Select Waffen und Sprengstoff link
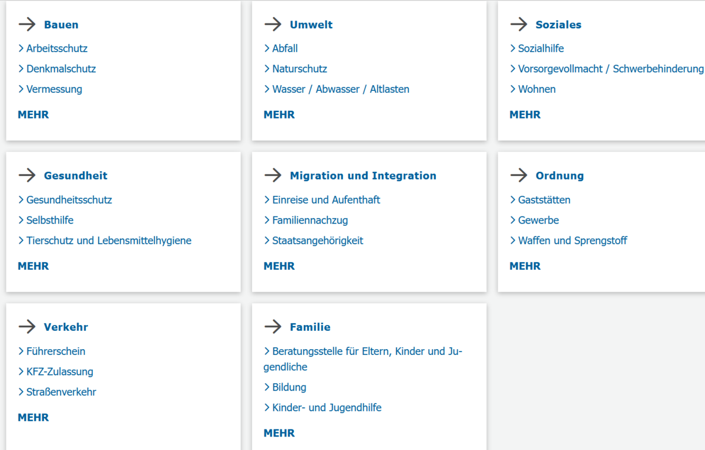The image size is (705, 450). (572, 241)
